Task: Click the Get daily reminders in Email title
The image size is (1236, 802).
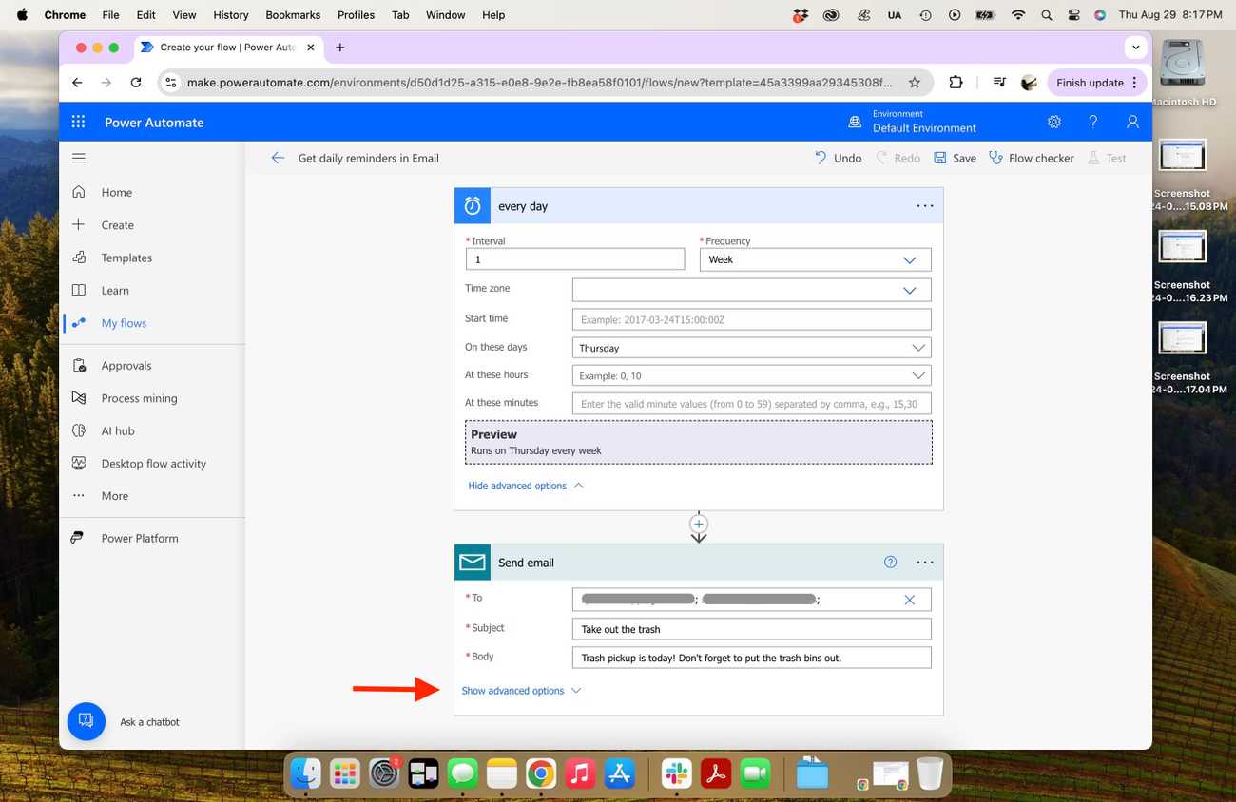Action: point(369,158)
